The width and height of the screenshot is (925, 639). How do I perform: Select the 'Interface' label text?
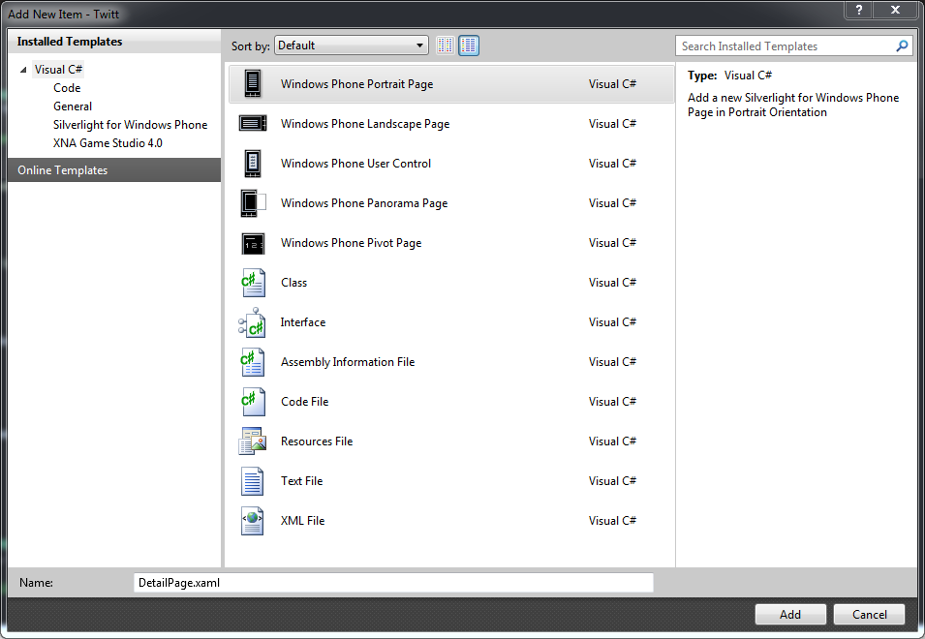tap(302, 321)
